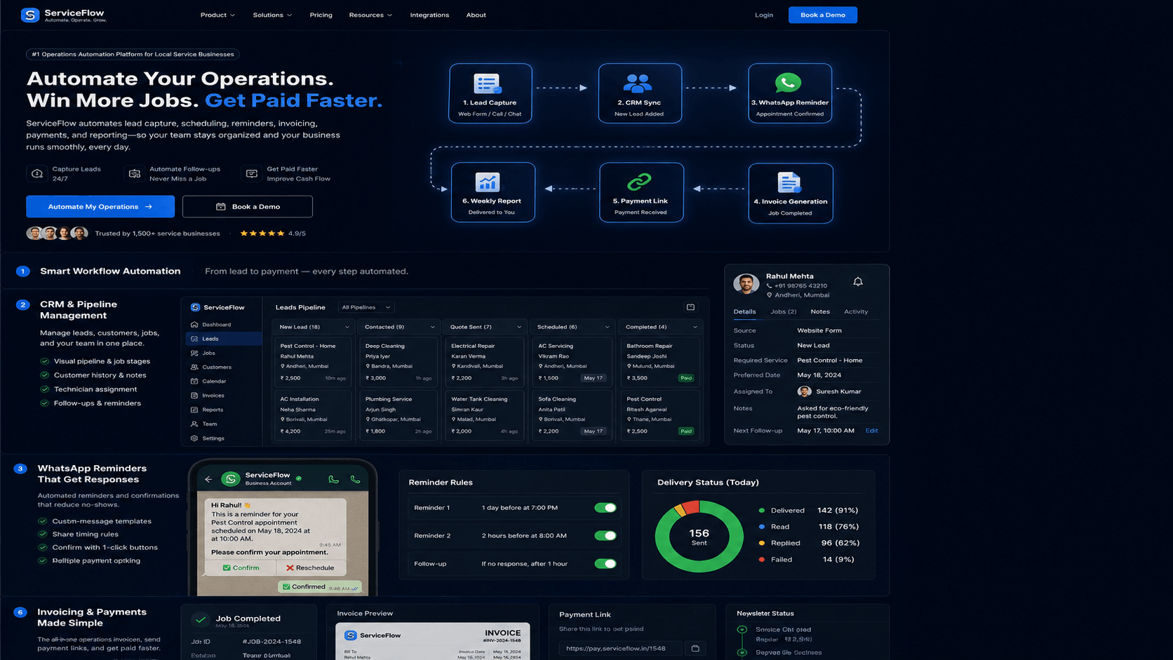
Task: Click Edit next to Next Follow-up
Action: coord(871,431)
